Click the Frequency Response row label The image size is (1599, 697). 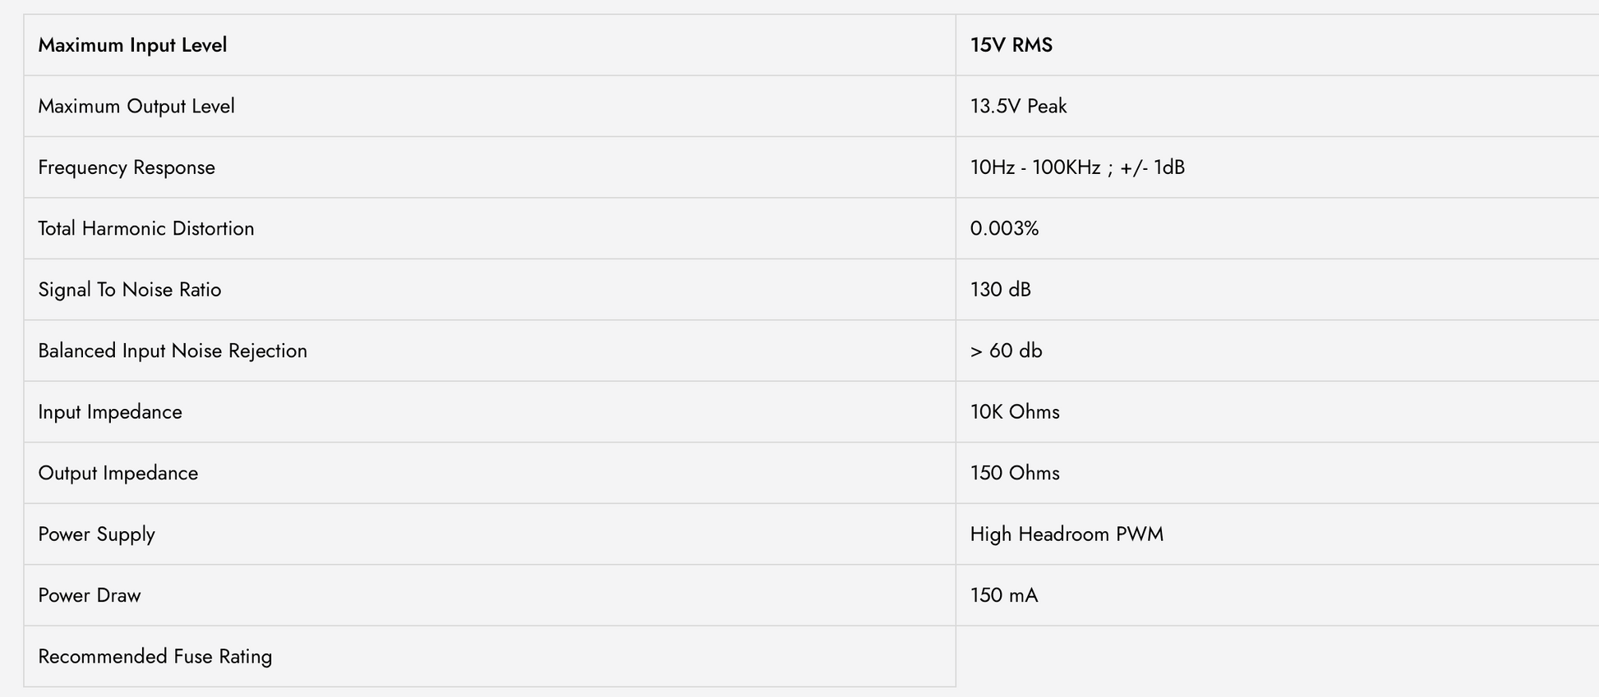pyautogui.click(x=127, y=167)
